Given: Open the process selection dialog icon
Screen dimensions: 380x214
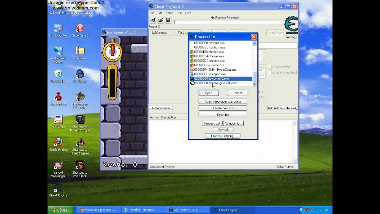Looking at the screenshot, I should (152, 20).
